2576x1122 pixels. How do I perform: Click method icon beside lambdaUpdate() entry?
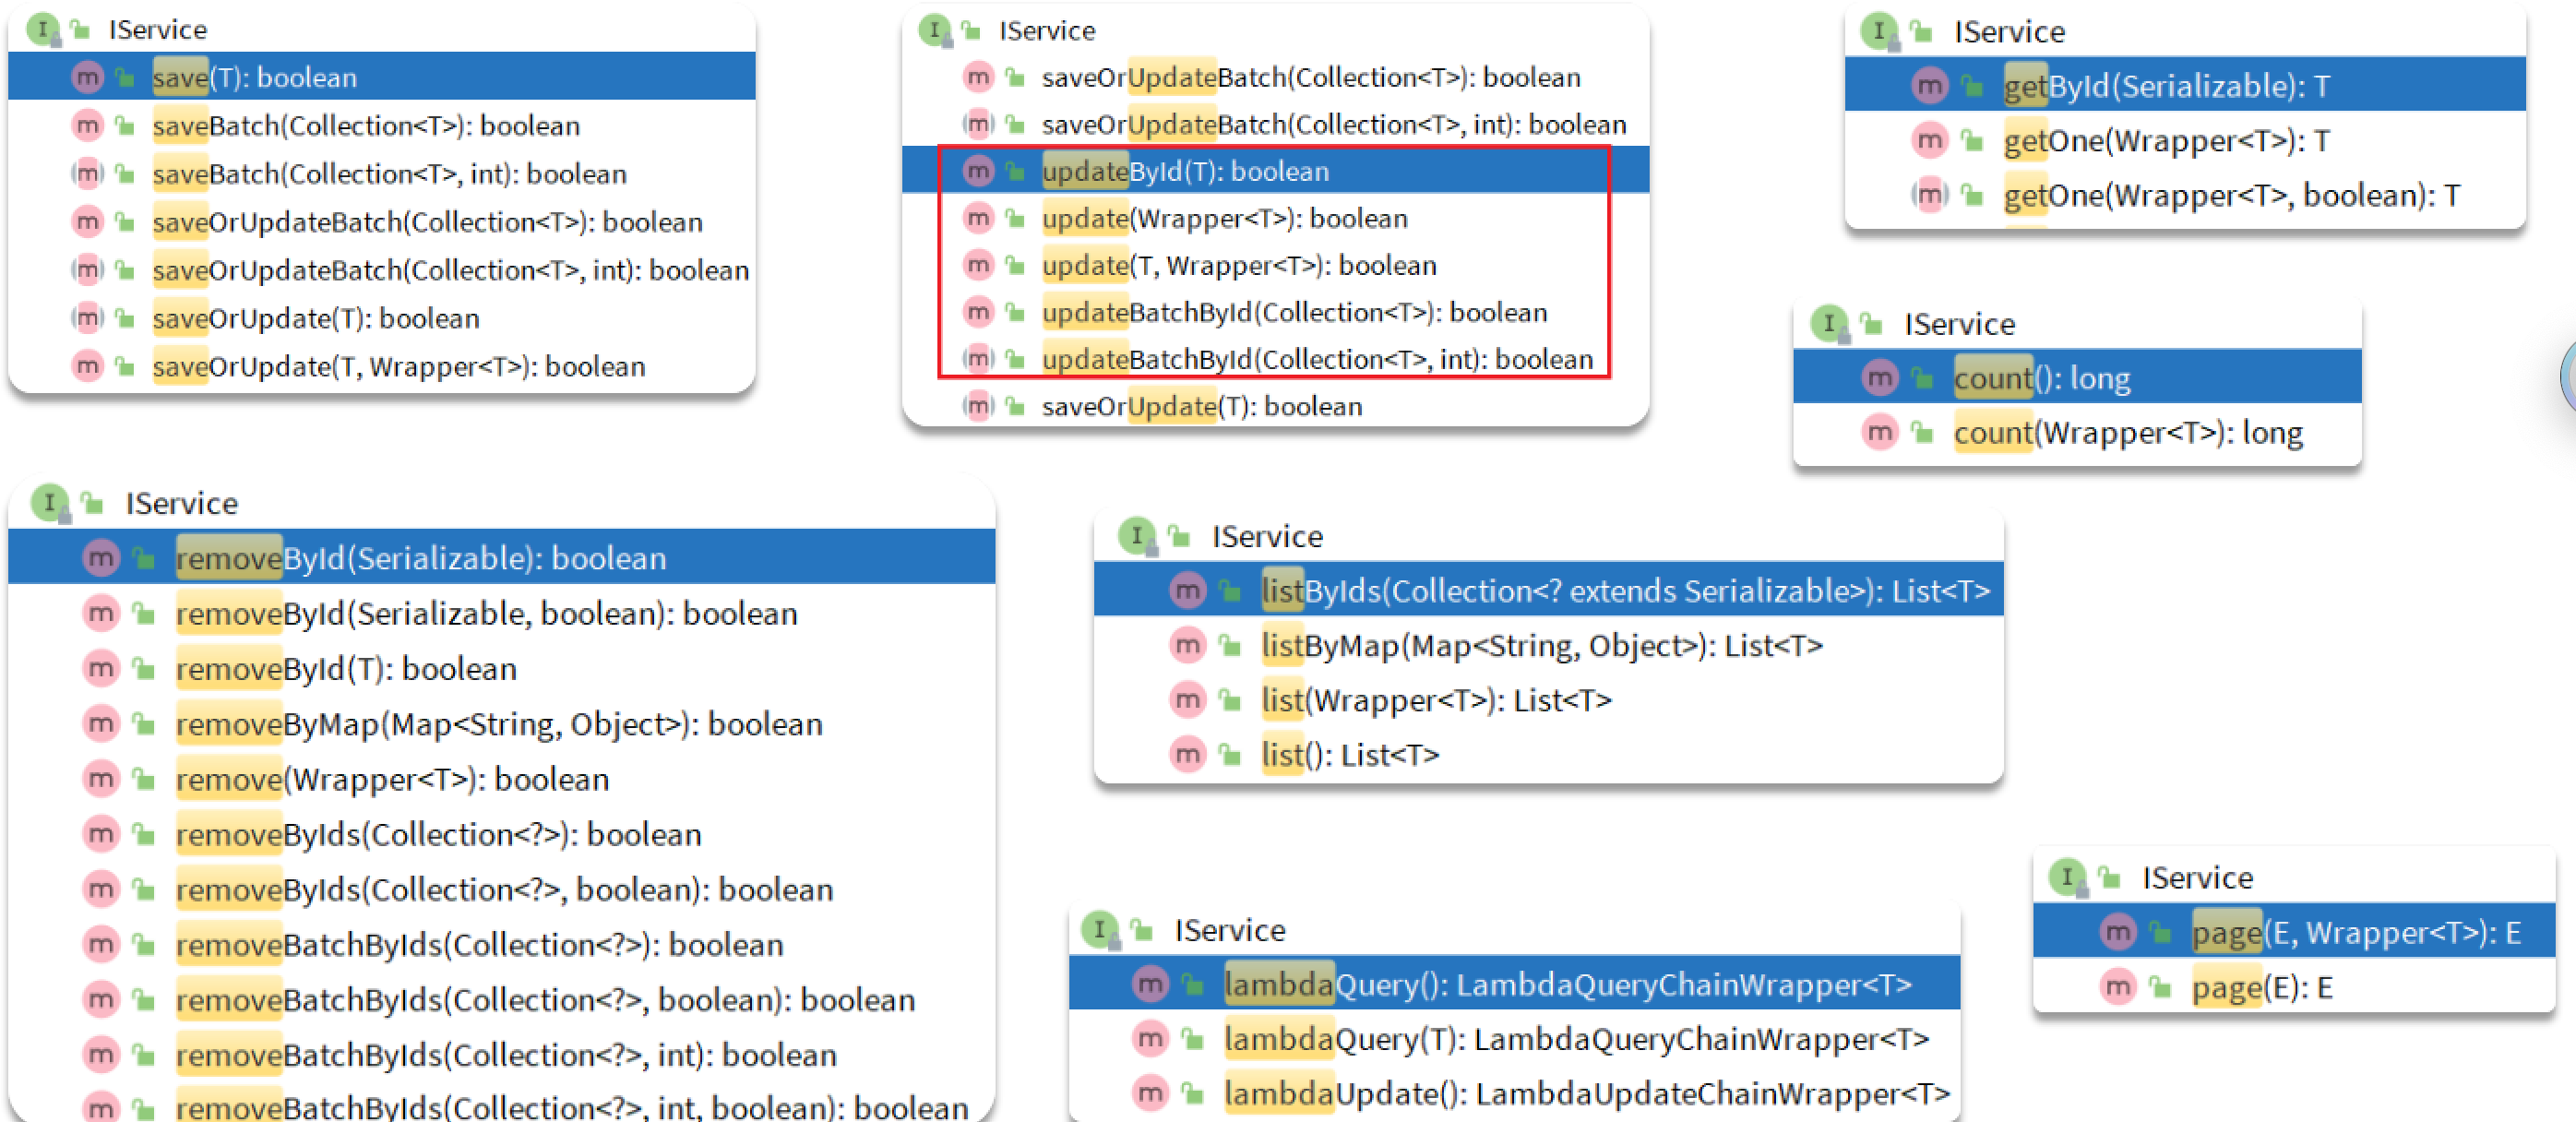(1150, 1093)
